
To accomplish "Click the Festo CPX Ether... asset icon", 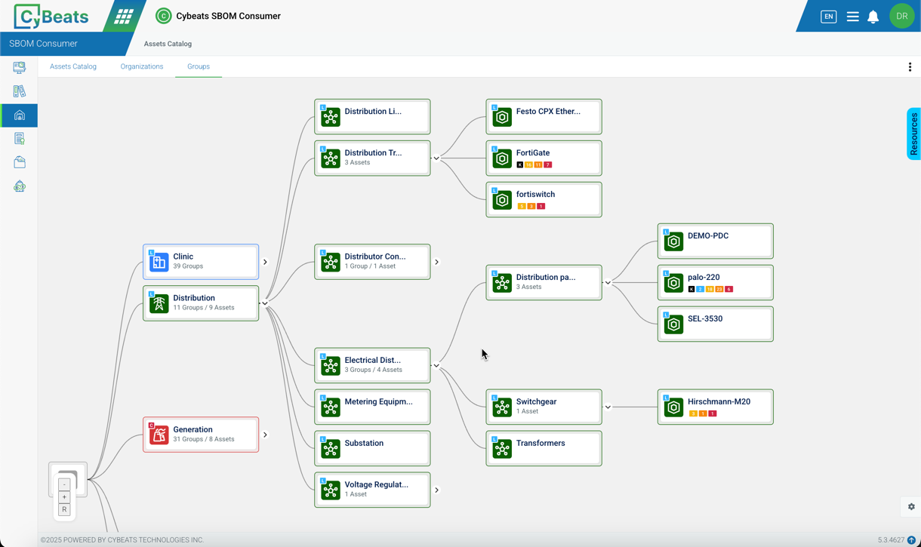I will click(502, 117).
